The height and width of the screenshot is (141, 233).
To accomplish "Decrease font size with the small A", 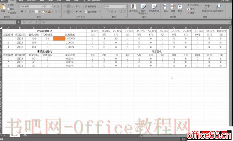I will (x=58, y=7).
